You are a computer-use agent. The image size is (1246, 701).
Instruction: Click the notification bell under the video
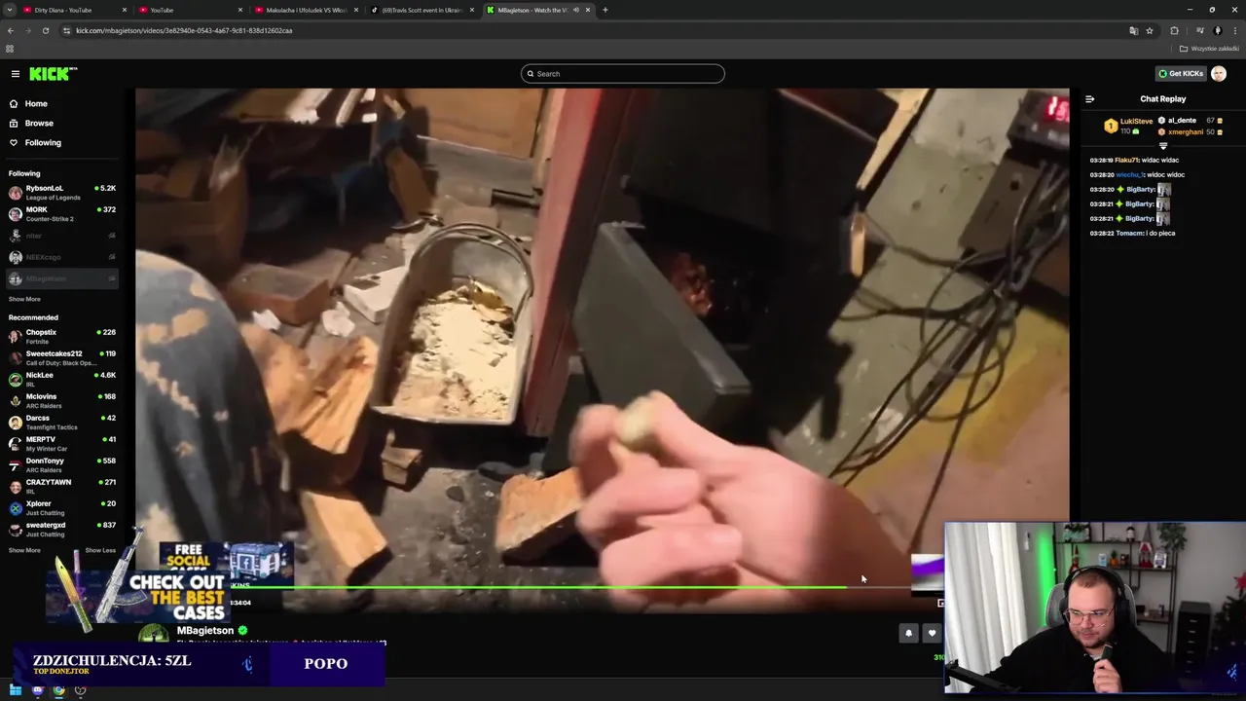click(908, 633)
